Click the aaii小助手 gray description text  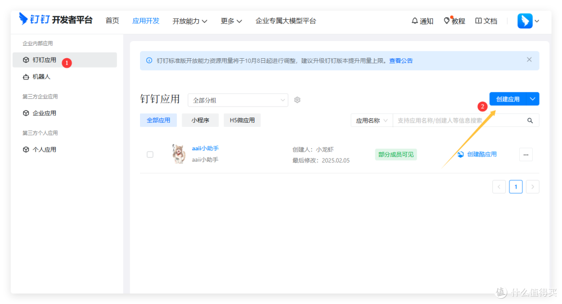[205, 160]
